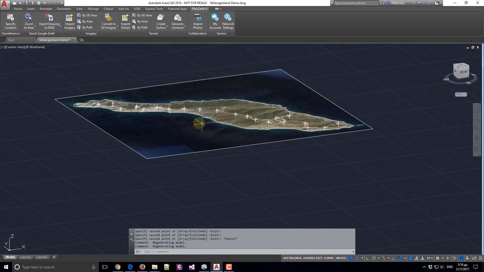Click the Specify Location georeference icon
The width and height of the screenshot is (484, 272).
coord(10,18)
